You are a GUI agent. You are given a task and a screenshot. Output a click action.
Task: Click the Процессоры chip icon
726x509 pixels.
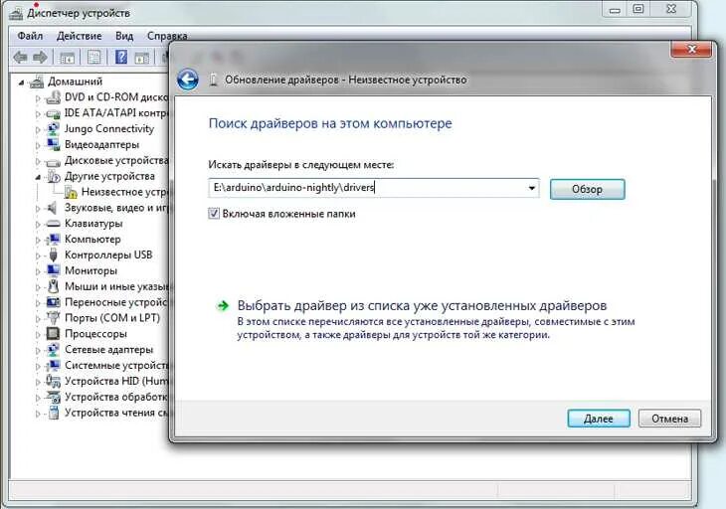[x=54, y=334]
